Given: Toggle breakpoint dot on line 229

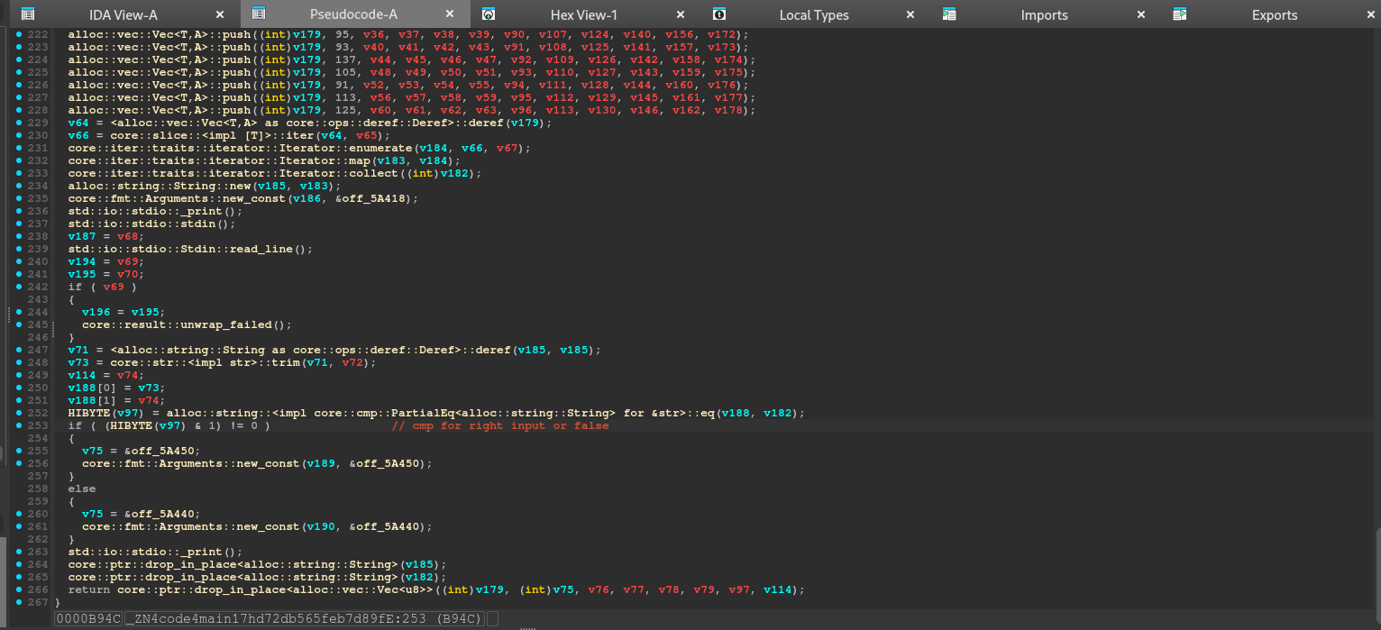Looking at the screenshot, I should point(20,123).
